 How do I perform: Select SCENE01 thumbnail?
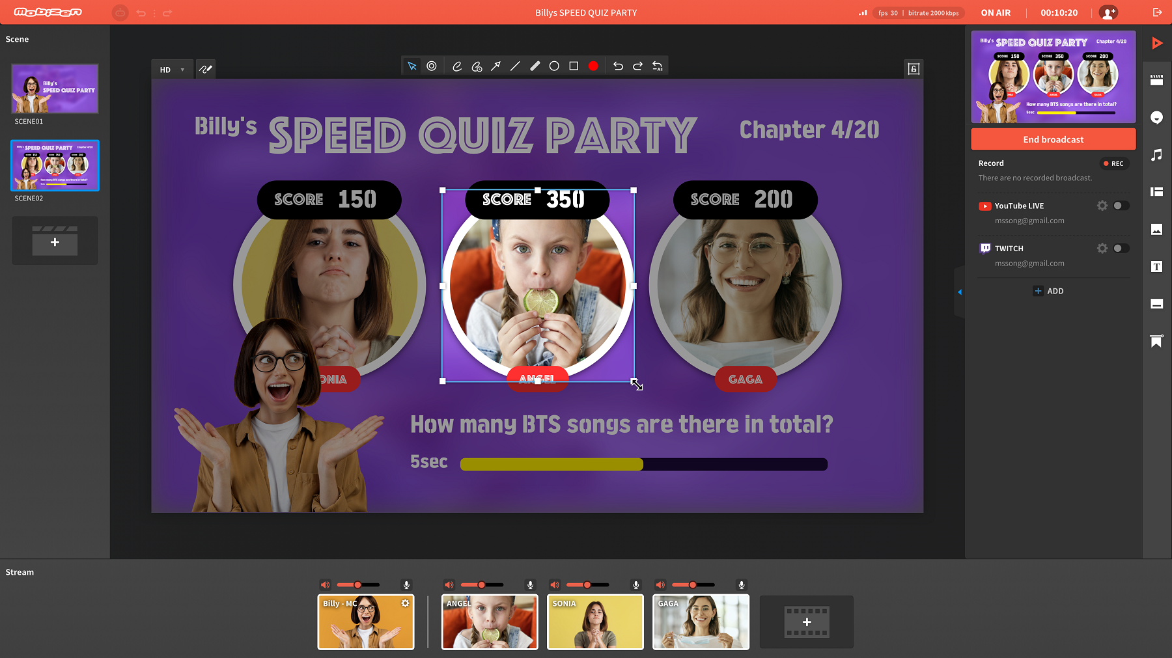55,89
